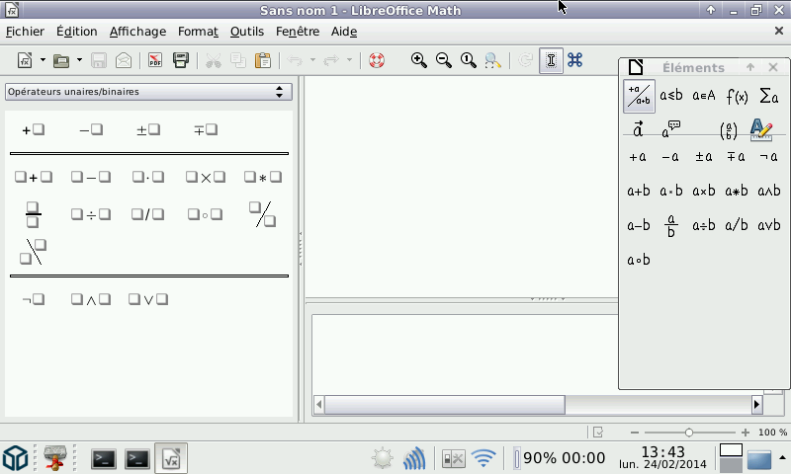
Task: Click the Cut scissors icon
Action: (214, 60)
